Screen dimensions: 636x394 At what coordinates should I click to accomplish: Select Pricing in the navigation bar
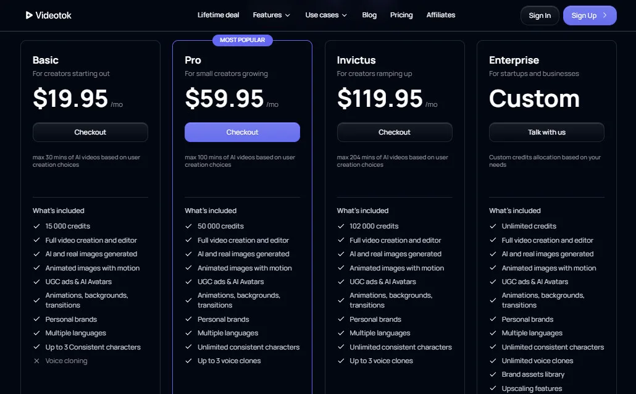coord(401,15)
